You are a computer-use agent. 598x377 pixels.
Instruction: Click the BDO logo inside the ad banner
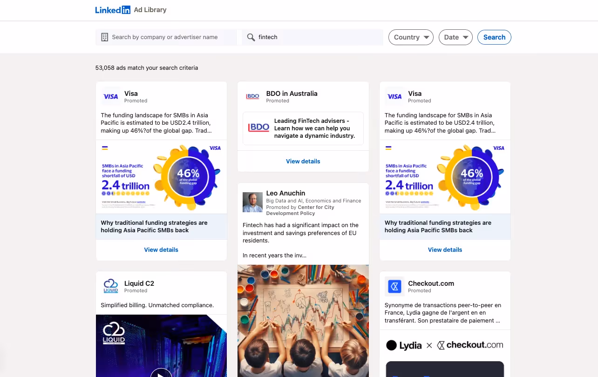tap(258, 128)
